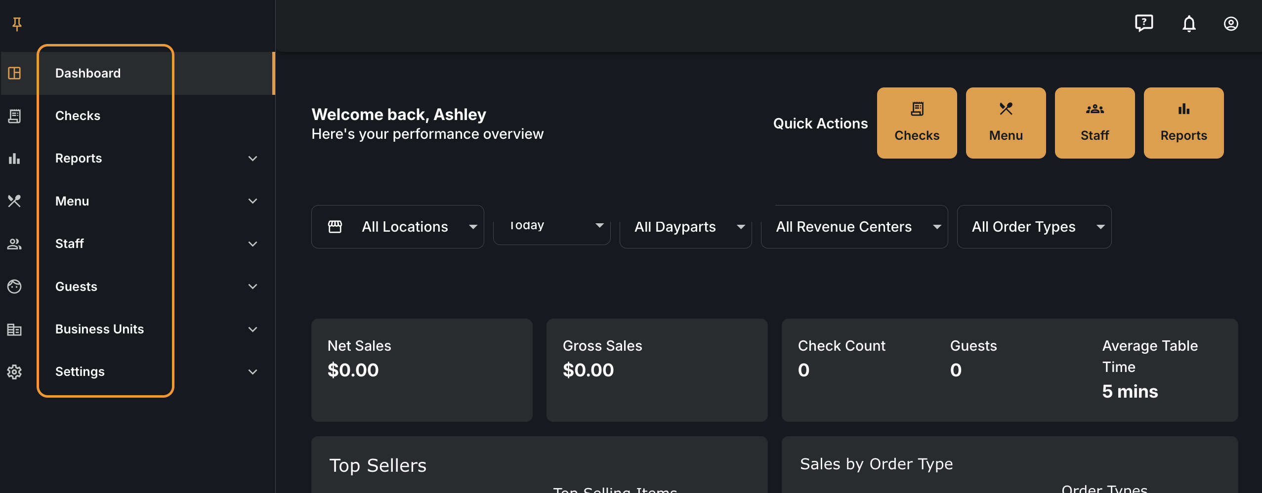Open the notifications bell
The image size is (1262, 493).
(x=1189, y=23)
